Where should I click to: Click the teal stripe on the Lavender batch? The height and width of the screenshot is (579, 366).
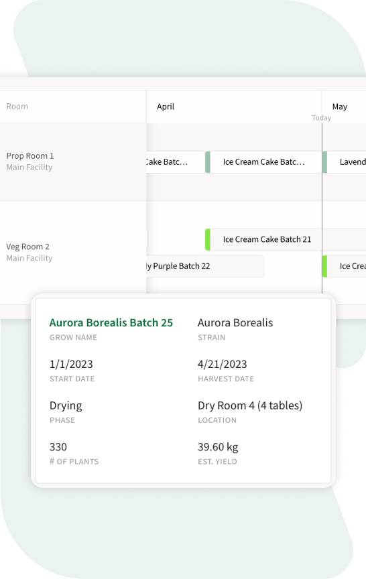pyautogui.click(x=324, y=162)
